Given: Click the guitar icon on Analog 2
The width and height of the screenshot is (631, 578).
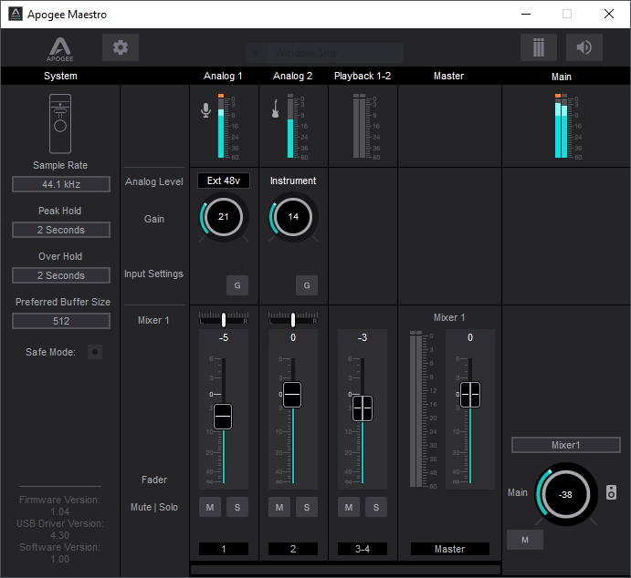Looking at the screenshot, I should 274,110.
